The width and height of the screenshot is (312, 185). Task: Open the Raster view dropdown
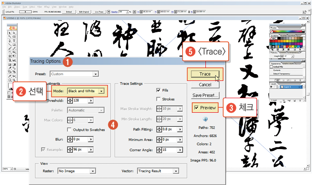(93, 171)
